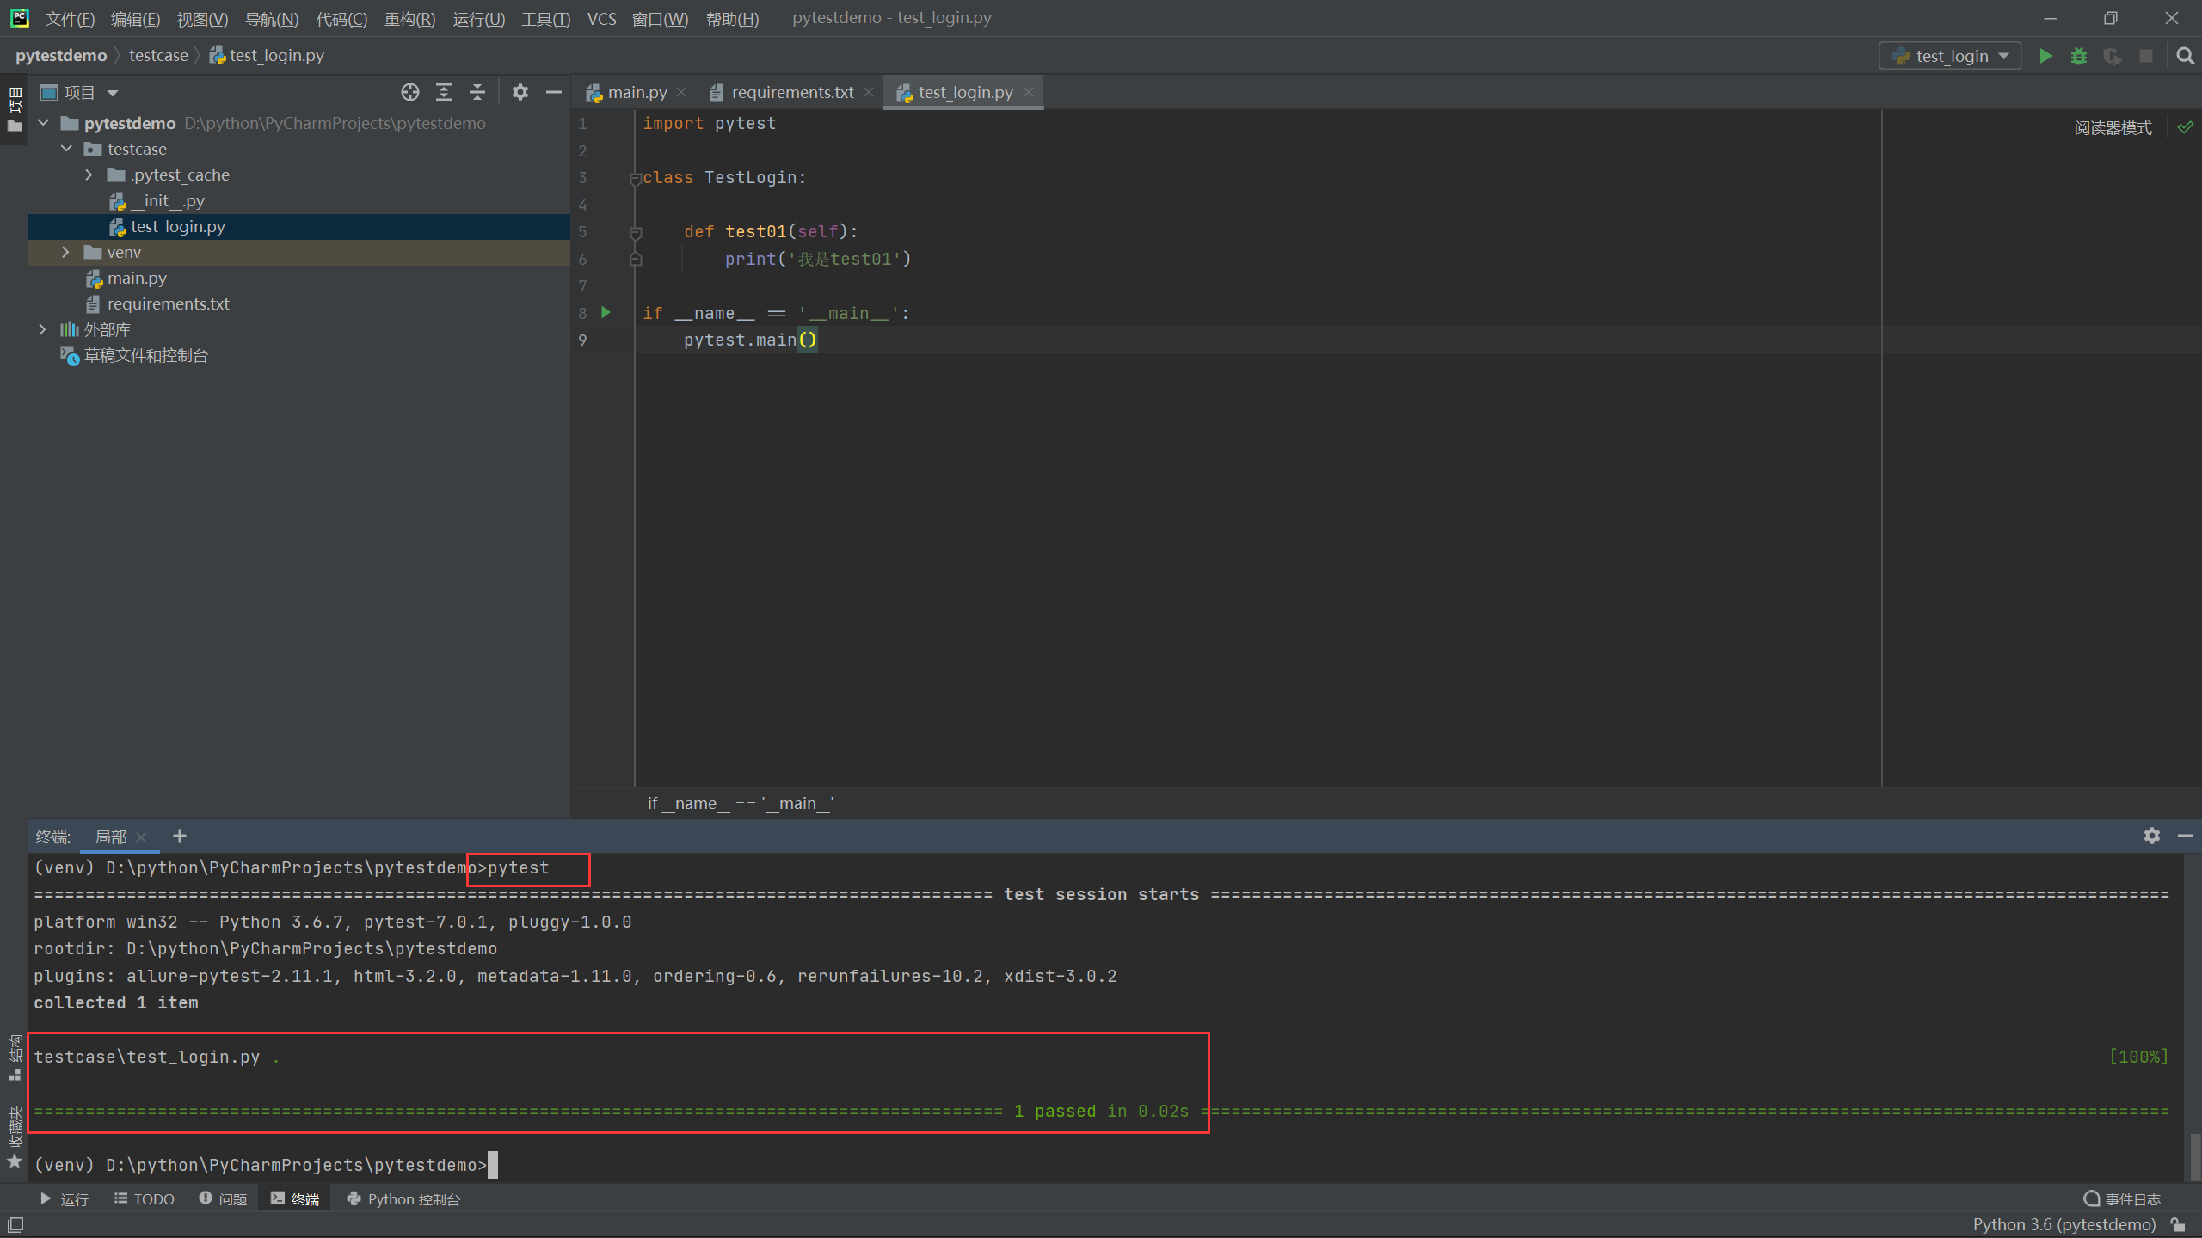Image resolution: width=2202 pixels, height=1238 pixels.
Task: Collapse the testcase folder
Action: coord(66,149)
